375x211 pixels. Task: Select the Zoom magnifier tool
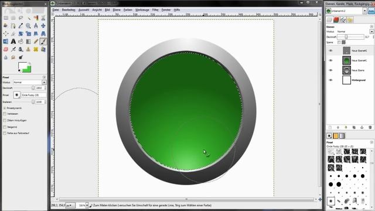(28, 26)
